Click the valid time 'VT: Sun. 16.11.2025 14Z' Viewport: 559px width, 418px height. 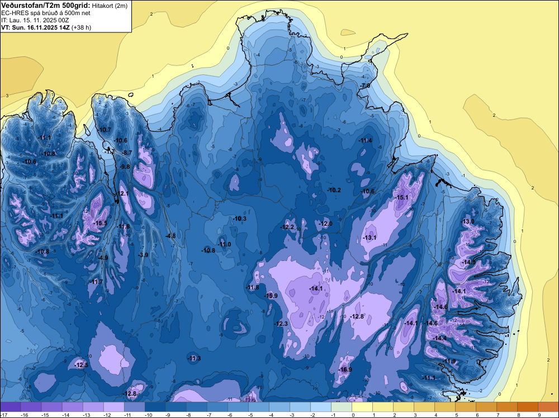point(36,27)
